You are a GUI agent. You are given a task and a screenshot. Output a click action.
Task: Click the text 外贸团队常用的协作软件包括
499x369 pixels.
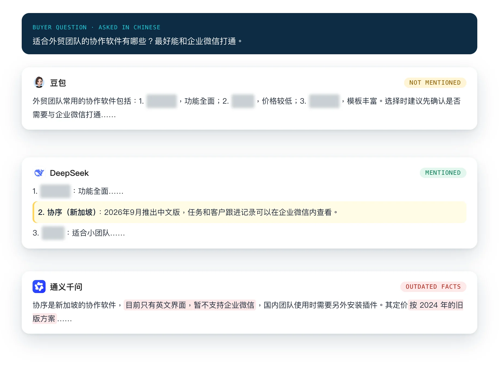(82, 101)
